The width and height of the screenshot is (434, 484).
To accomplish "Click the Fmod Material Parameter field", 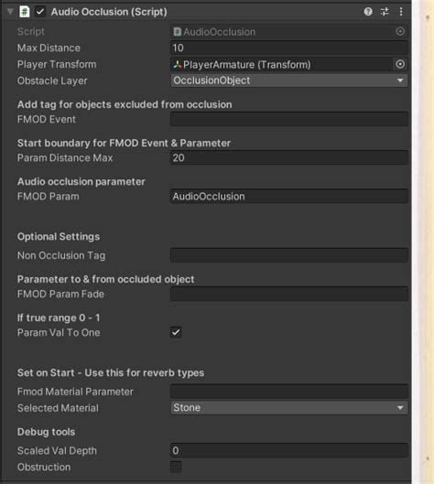I will (289, 392).
